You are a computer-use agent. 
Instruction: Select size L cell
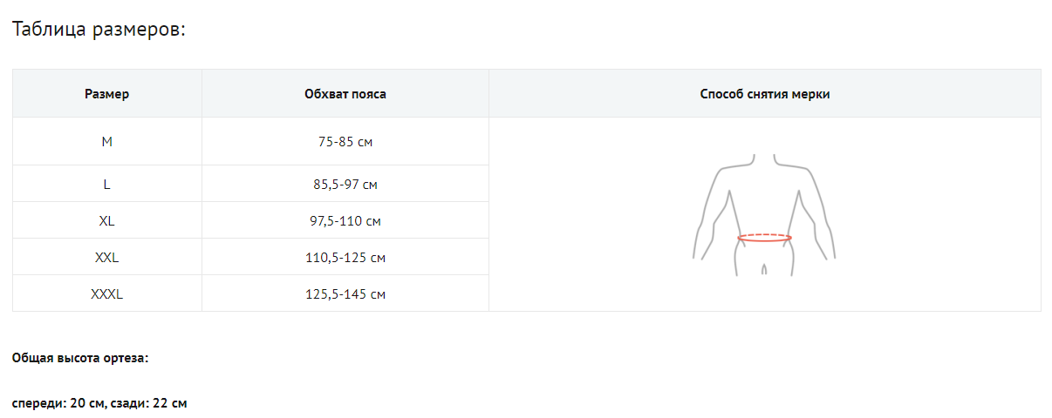(x=107, y=185)
